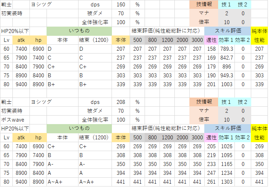275x195 pixels.
Task: Click grade D in the 結束 (1200) column
Action: click(95, 49)
